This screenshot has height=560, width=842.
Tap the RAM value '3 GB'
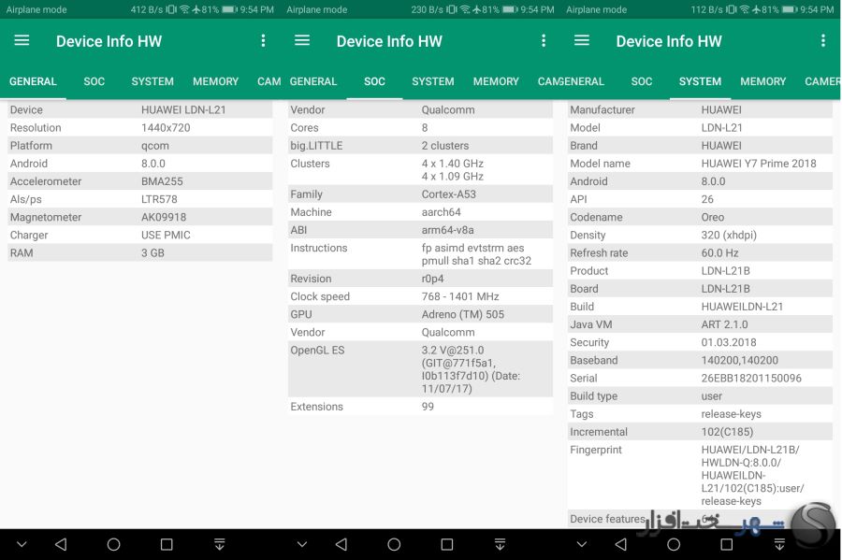click(152, 253)
